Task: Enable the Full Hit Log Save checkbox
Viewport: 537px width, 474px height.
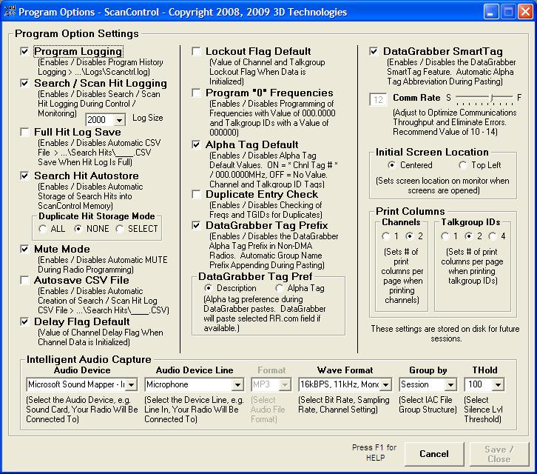Action: [x=24, y=132]
